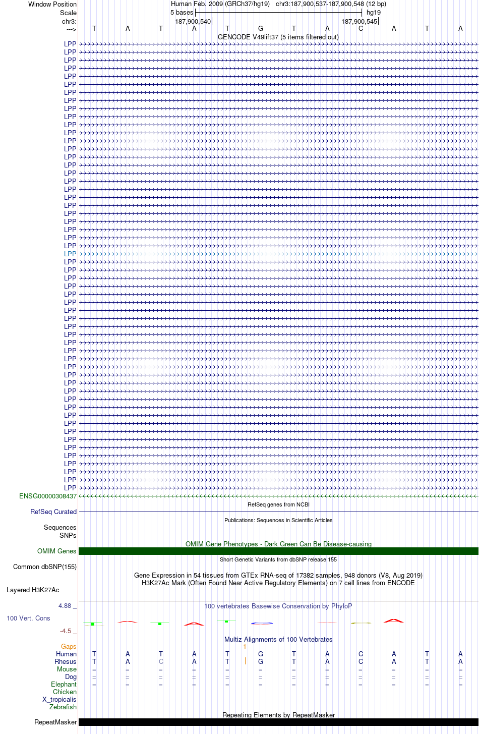The image size is (479, 734).
Task: Open the GENCODE V49lift37 track title
Action: 278,37
